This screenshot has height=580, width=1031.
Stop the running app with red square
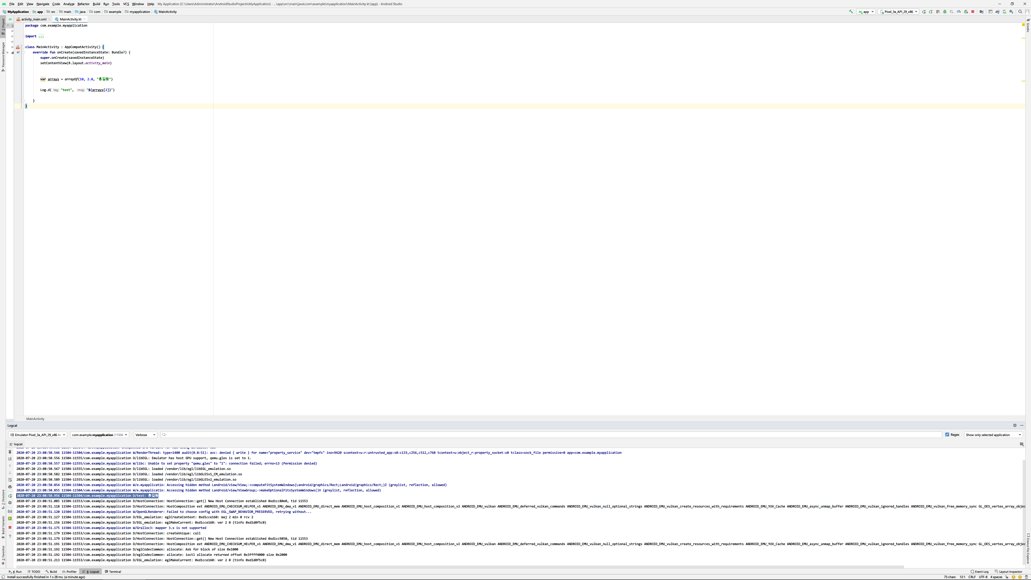(973, 12)
